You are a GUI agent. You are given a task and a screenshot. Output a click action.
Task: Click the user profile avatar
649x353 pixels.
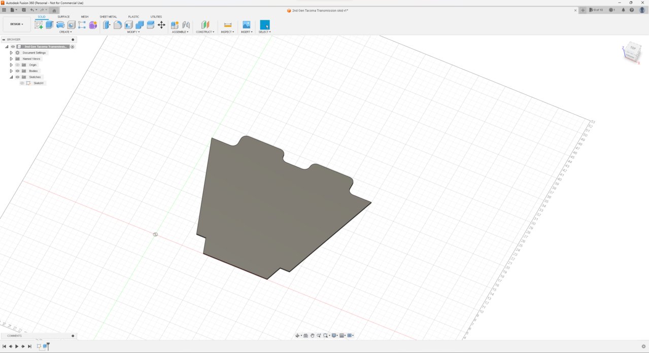[641, 10]
